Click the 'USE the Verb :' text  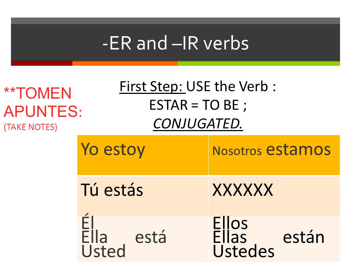[231, 86]
